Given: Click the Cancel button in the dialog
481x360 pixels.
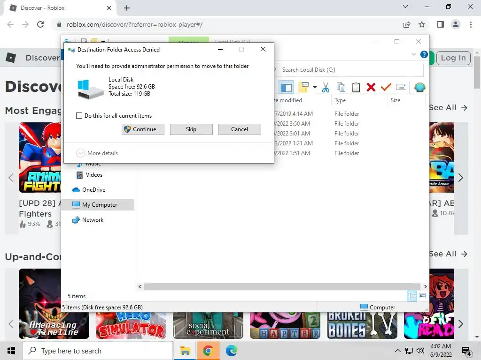Looking at the screenshot, I should (x=240, y=129).
